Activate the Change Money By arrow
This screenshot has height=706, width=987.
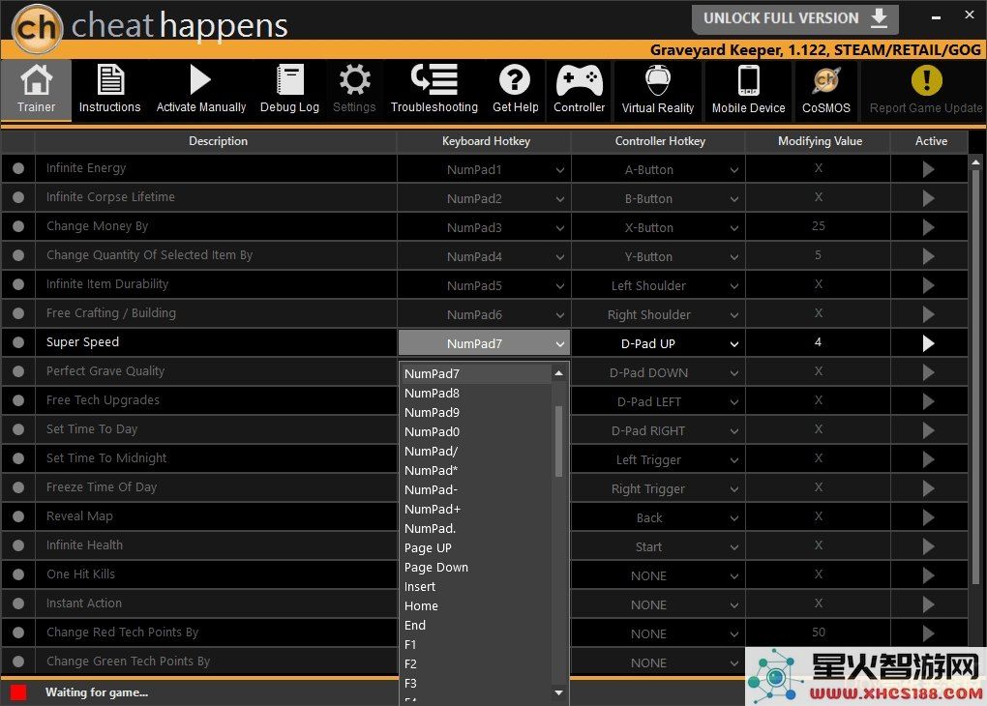929,227
